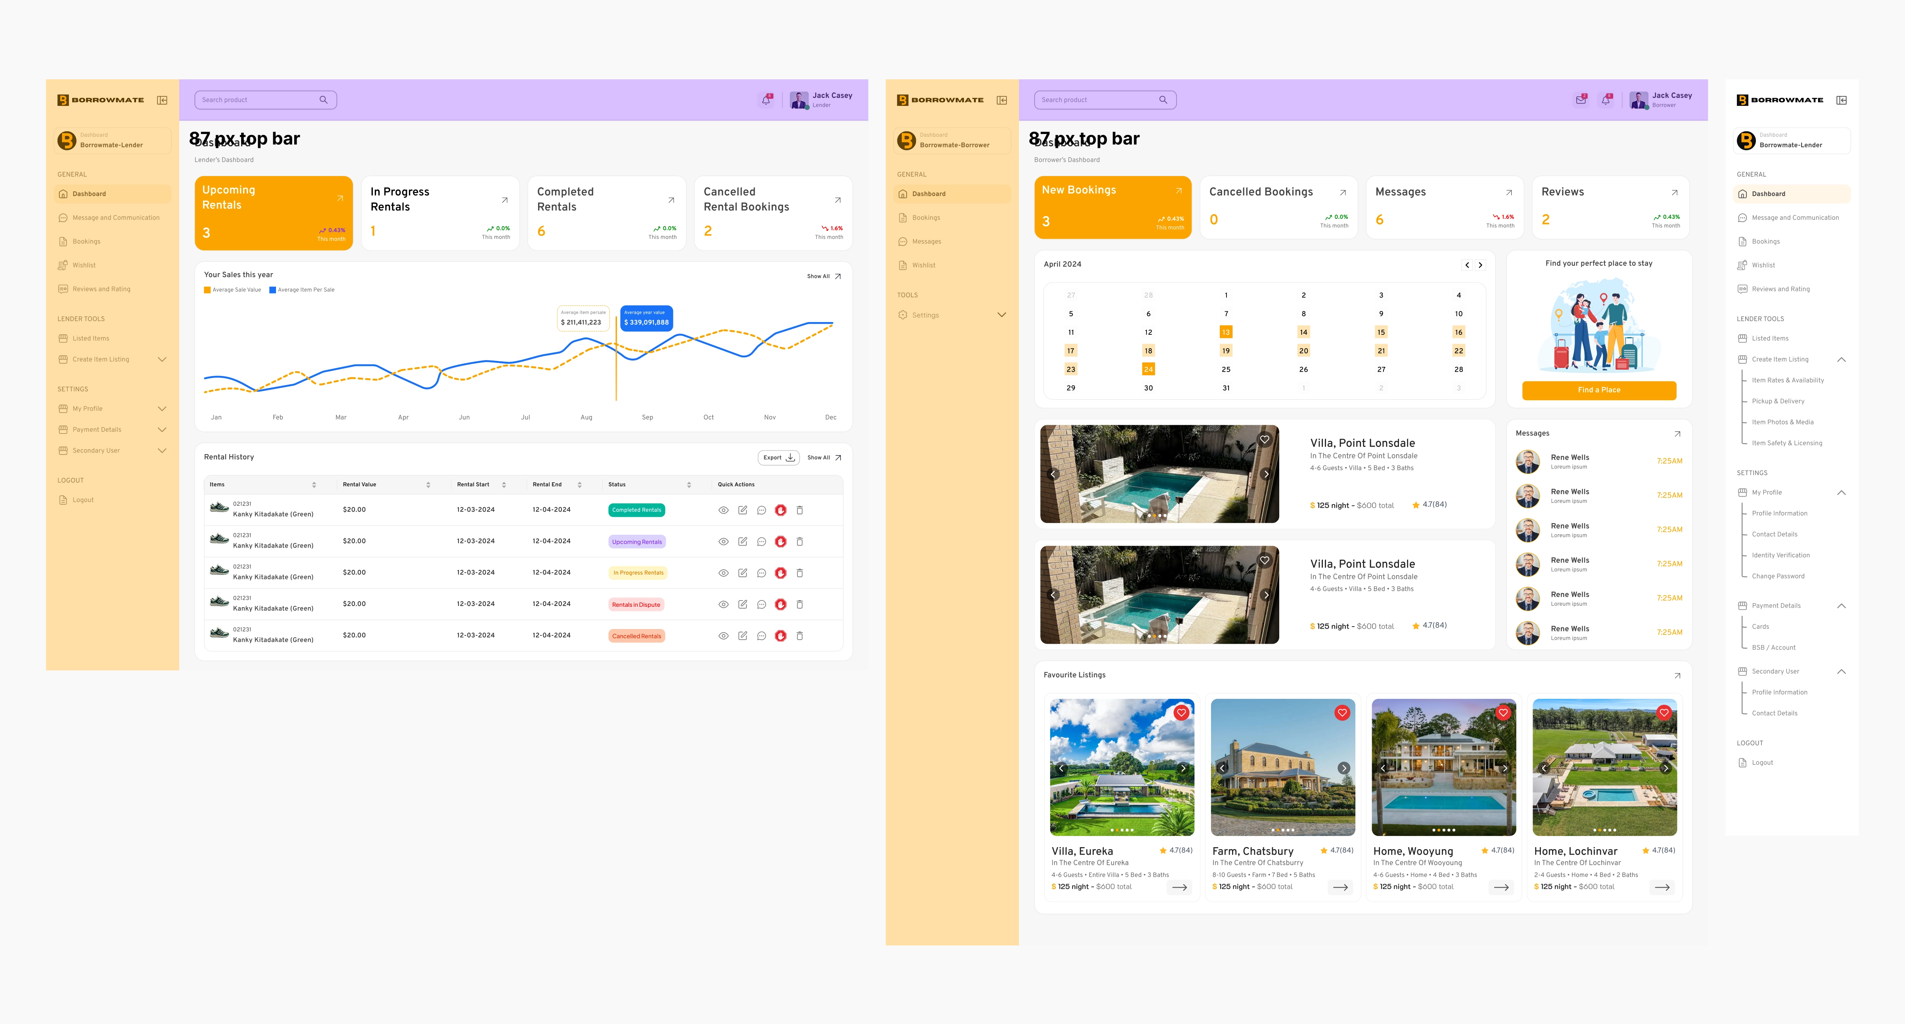Click Find a Place button
The height and width of the screenshot is (1024, 1905).
tap(1599, 390)
